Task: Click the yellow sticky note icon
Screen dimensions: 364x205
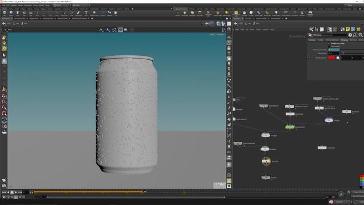Action: (x=348, y=29)
